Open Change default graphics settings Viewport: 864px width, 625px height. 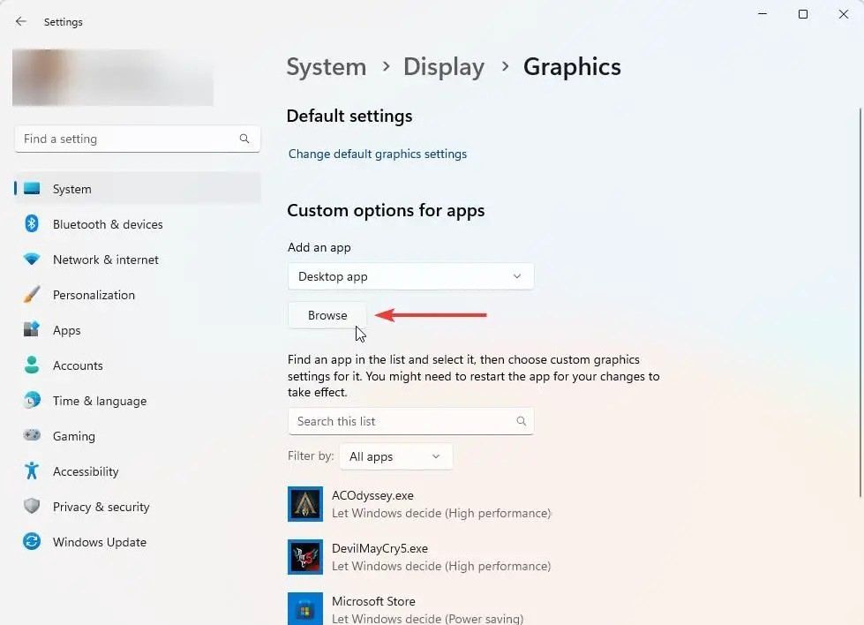378,154
